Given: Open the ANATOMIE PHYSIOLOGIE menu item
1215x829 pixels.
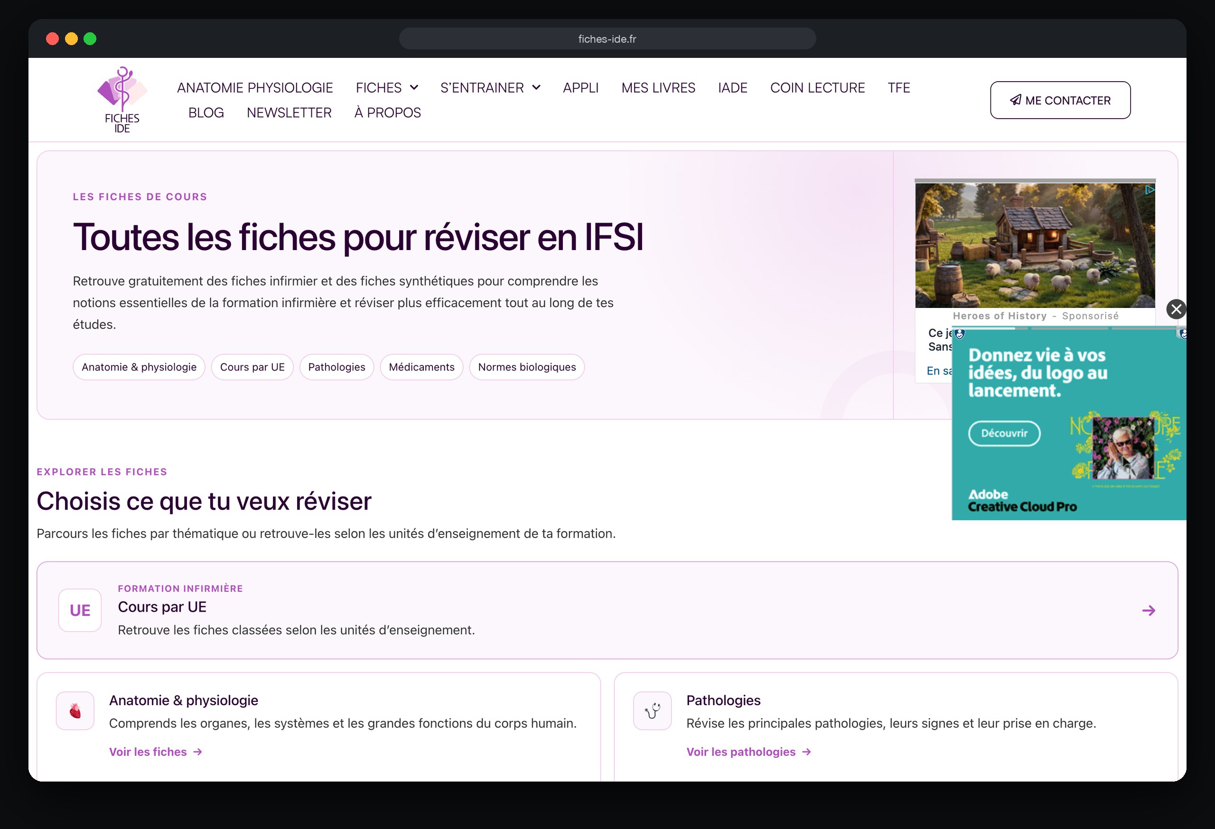Looking at the screenshot, I should click(x=255, y=87).
